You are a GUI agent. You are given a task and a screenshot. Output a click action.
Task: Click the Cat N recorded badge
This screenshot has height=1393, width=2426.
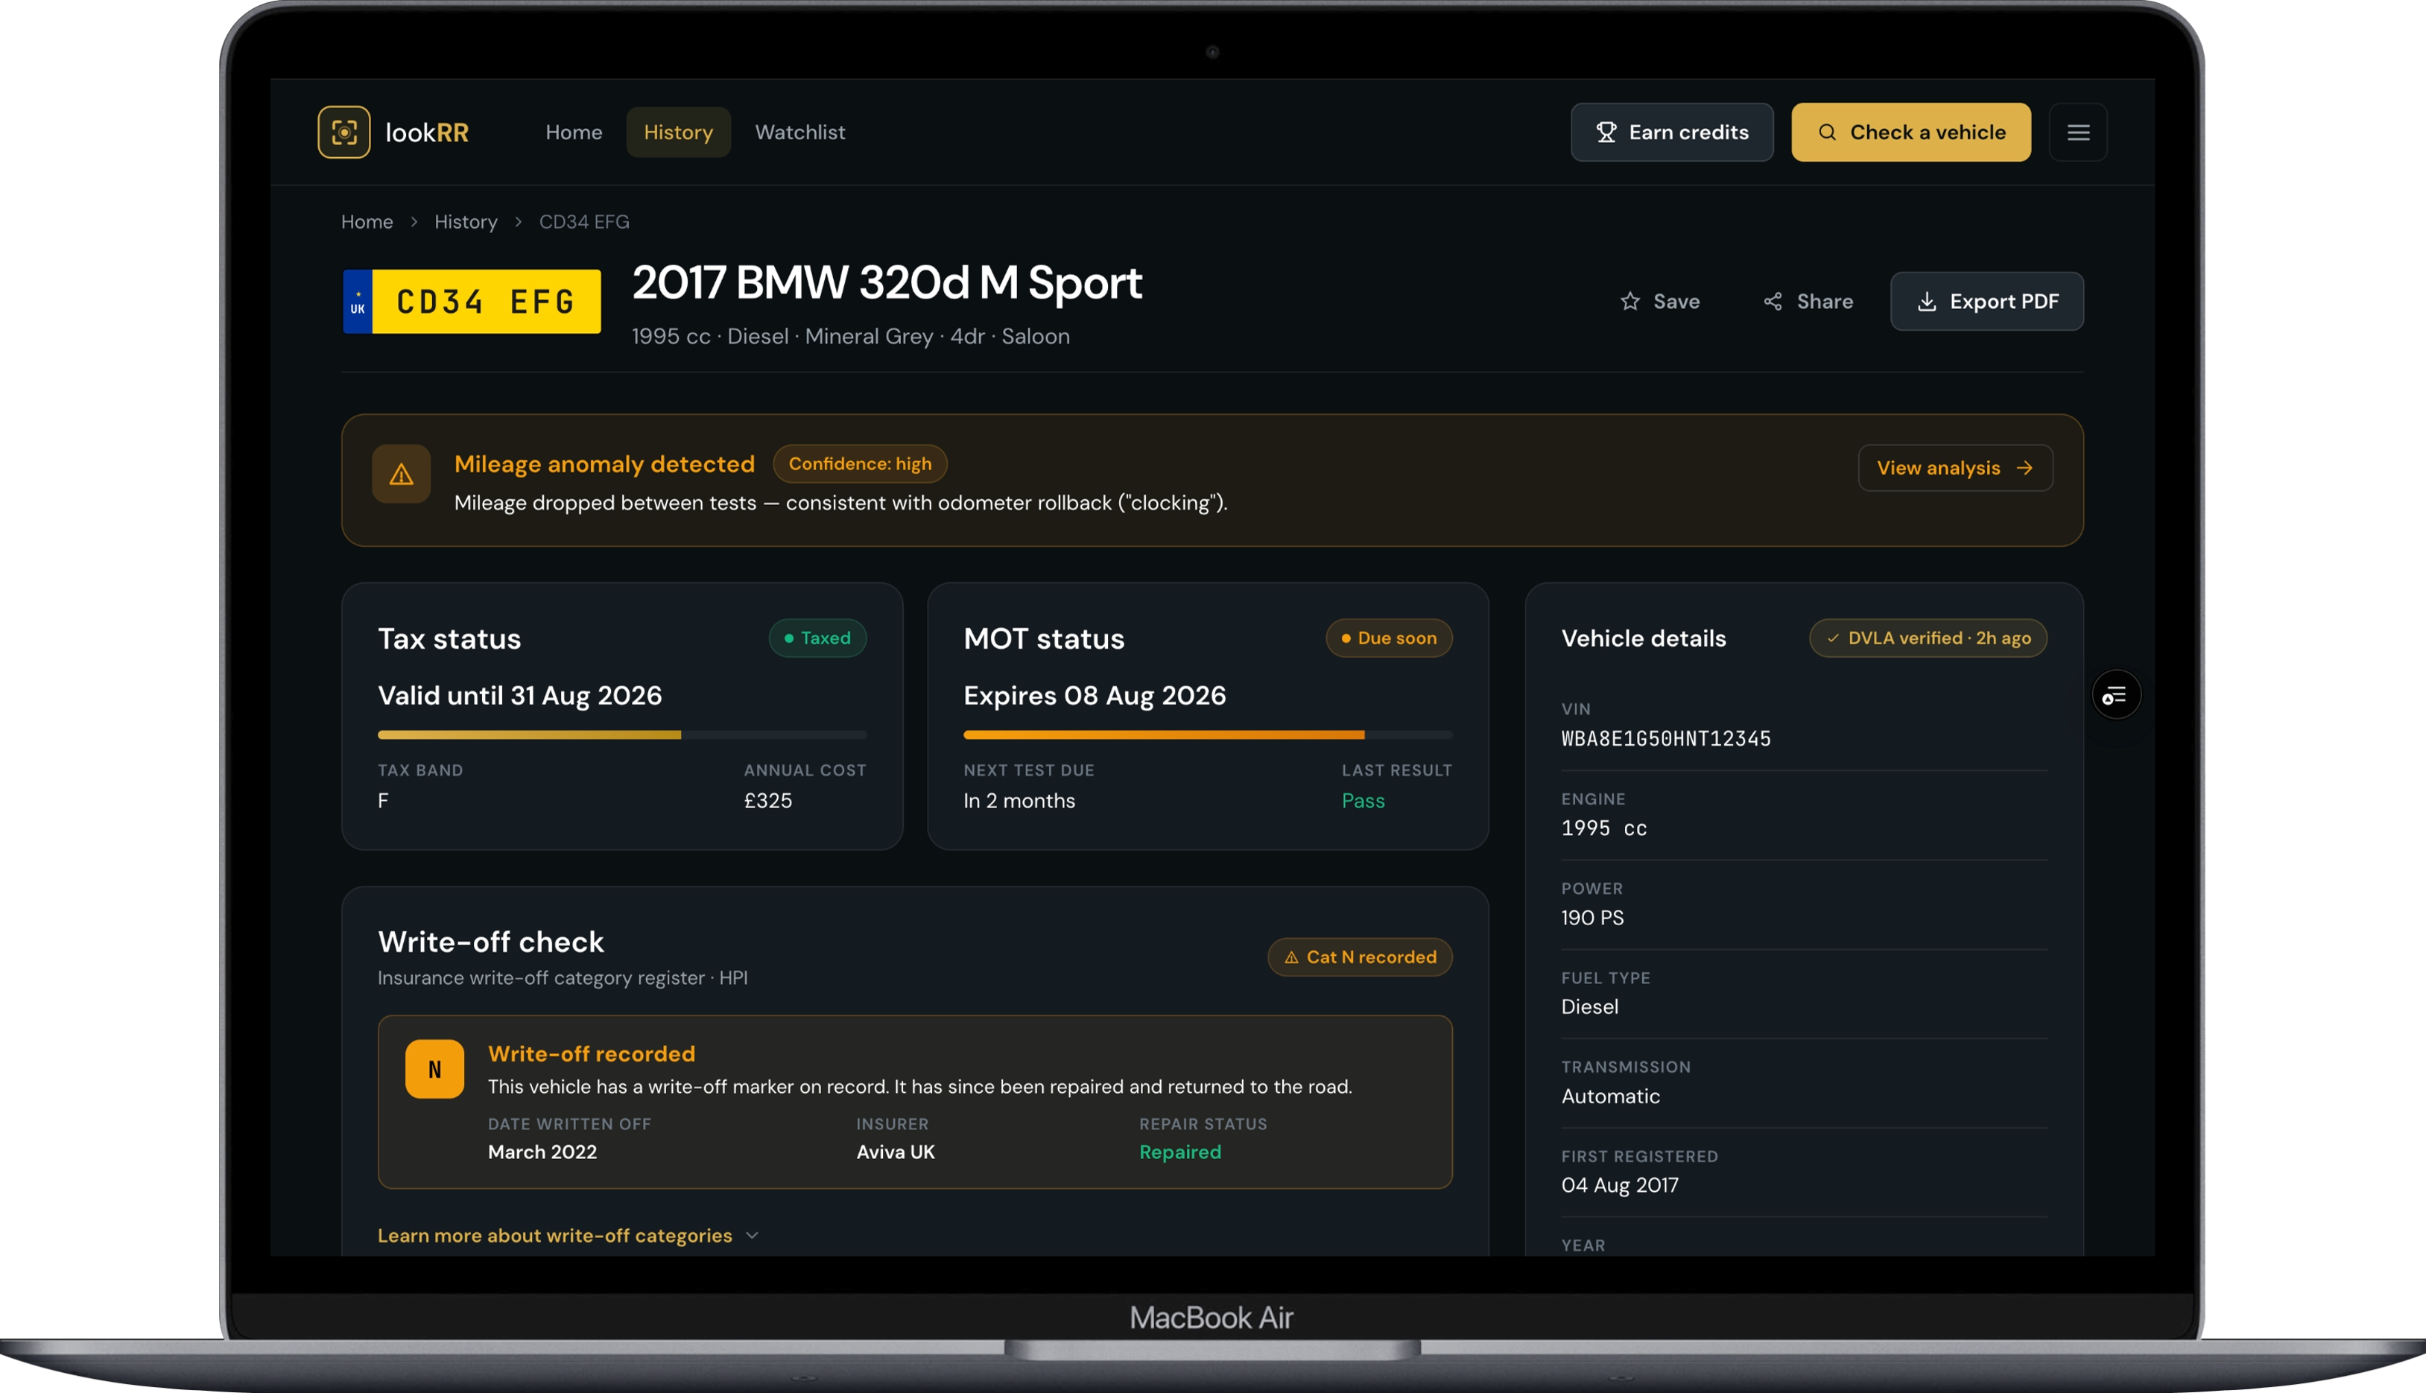pos(1359,956)
